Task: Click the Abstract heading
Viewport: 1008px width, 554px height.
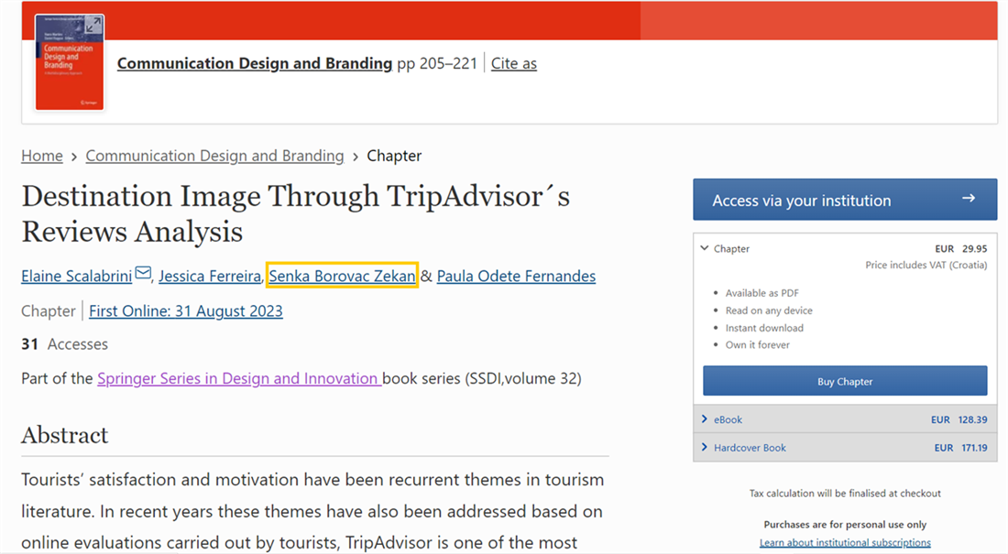Action: point(65,435)
